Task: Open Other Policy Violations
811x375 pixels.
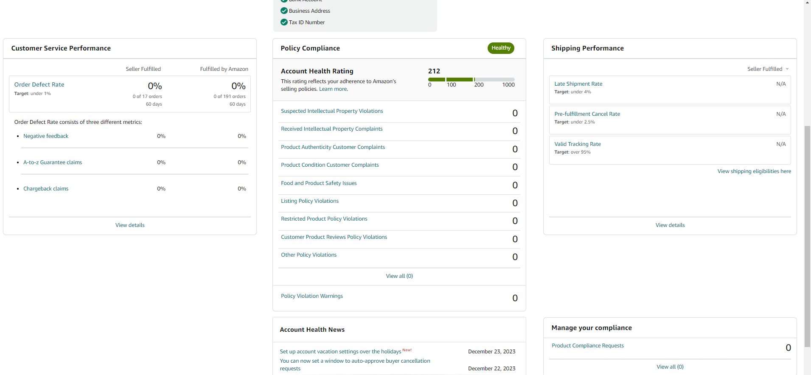Action: point(309,255)
